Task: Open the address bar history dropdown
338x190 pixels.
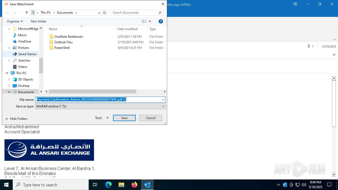Action: pyautogui.click(x=99, y=13)
